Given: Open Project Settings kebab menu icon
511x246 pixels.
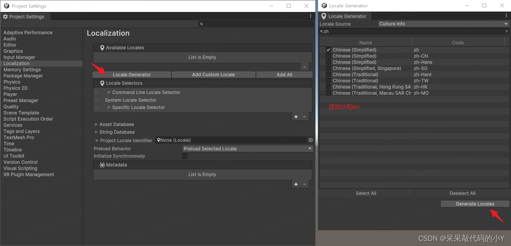Looking at the screenshot, I should pos(311,16).
